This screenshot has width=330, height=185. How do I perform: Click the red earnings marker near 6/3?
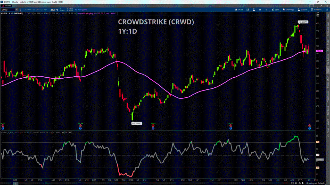point(80,126)
